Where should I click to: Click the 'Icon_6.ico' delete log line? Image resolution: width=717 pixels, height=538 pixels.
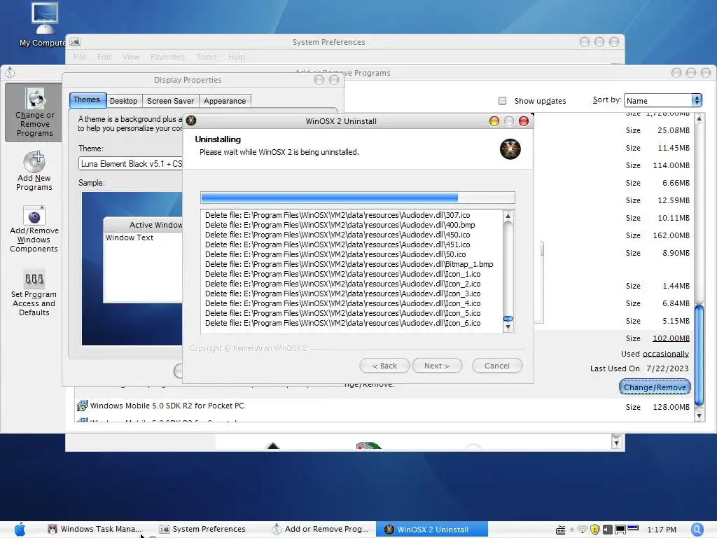coord(343,323)
